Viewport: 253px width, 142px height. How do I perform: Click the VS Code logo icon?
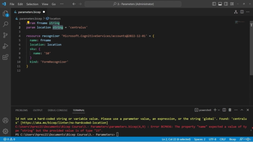click(x=4, y=4)
